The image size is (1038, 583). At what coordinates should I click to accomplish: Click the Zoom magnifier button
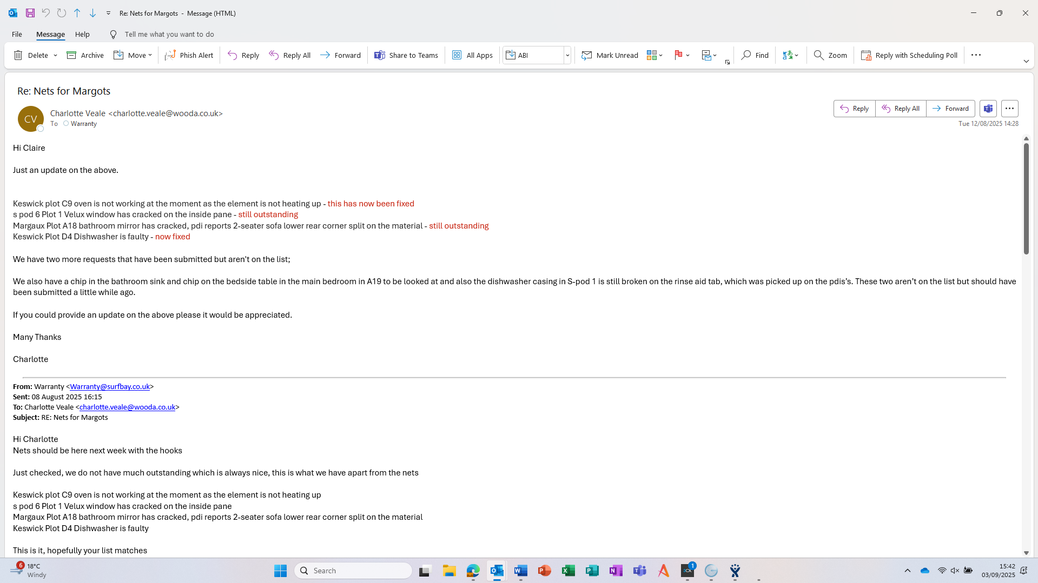830,55
